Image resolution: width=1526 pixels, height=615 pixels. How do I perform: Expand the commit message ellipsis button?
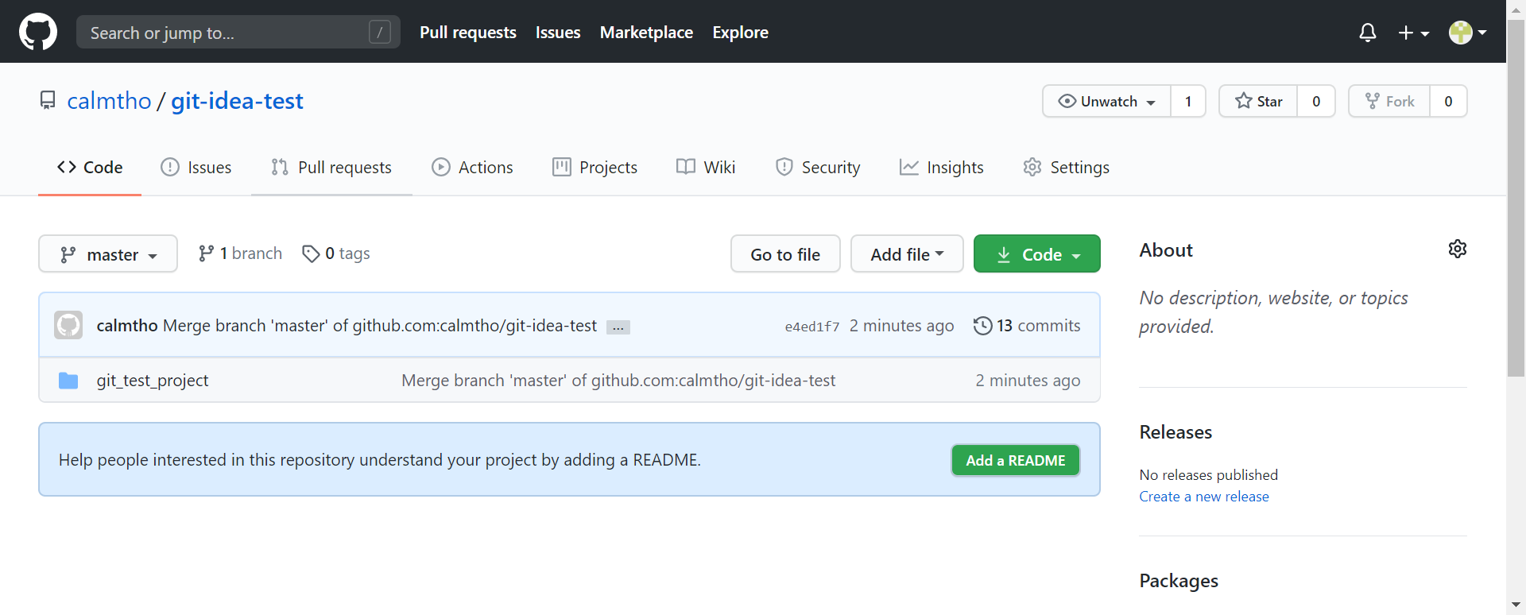coord(618,327)
